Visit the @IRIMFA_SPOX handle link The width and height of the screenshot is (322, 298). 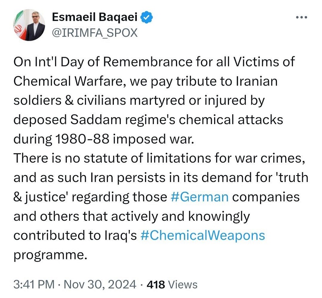point(95,33)
